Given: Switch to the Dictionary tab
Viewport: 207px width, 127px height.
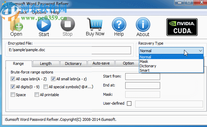Looking at the screenshot, I should (73, 63).
